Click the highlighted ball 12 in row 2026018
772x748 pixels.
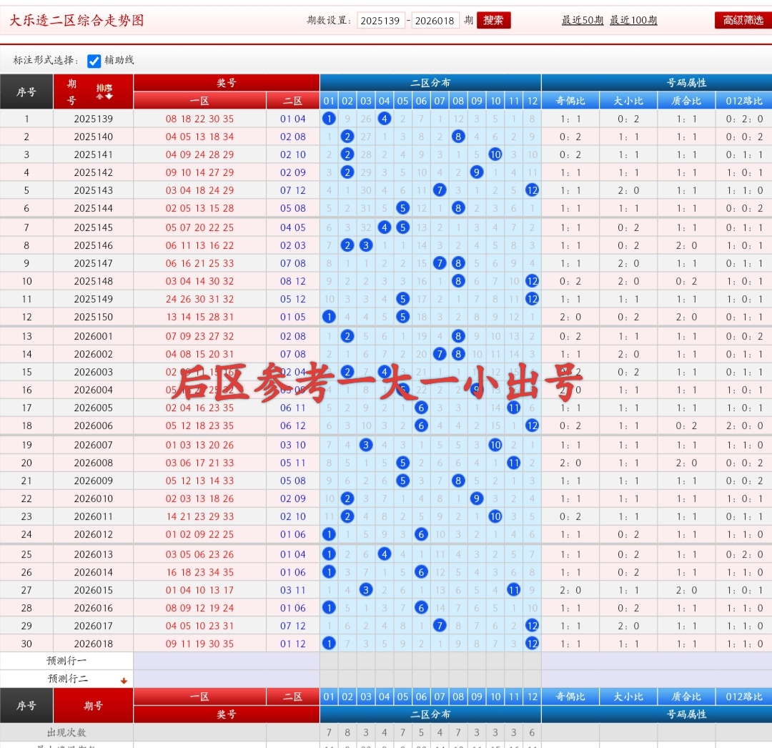(532, 643)
